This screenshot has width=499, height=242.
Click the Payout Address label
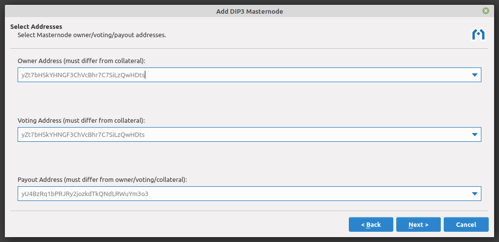[x=102, y=179]
